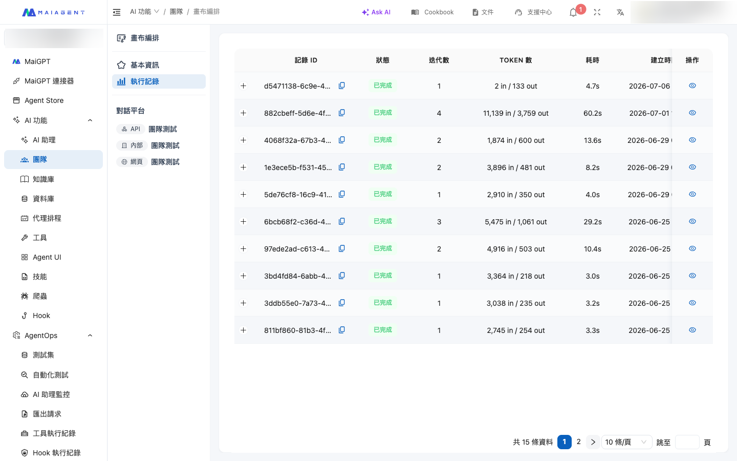Expand the row for record d5471138-6c9e-4...

244,86
